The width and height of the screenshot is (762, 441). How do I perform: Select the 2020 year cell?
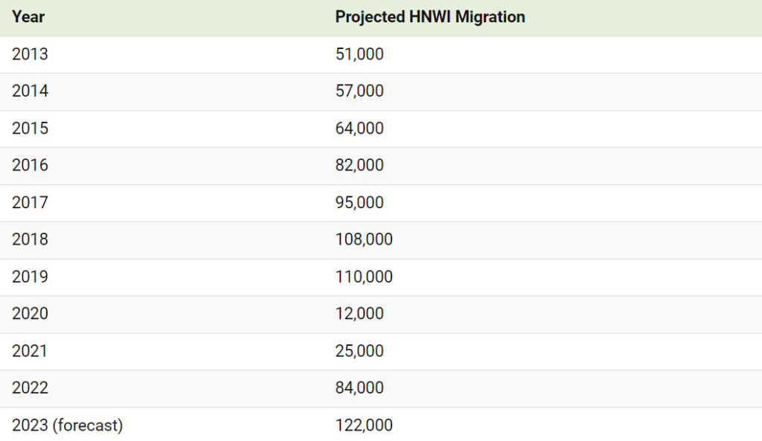pos(30,314)
